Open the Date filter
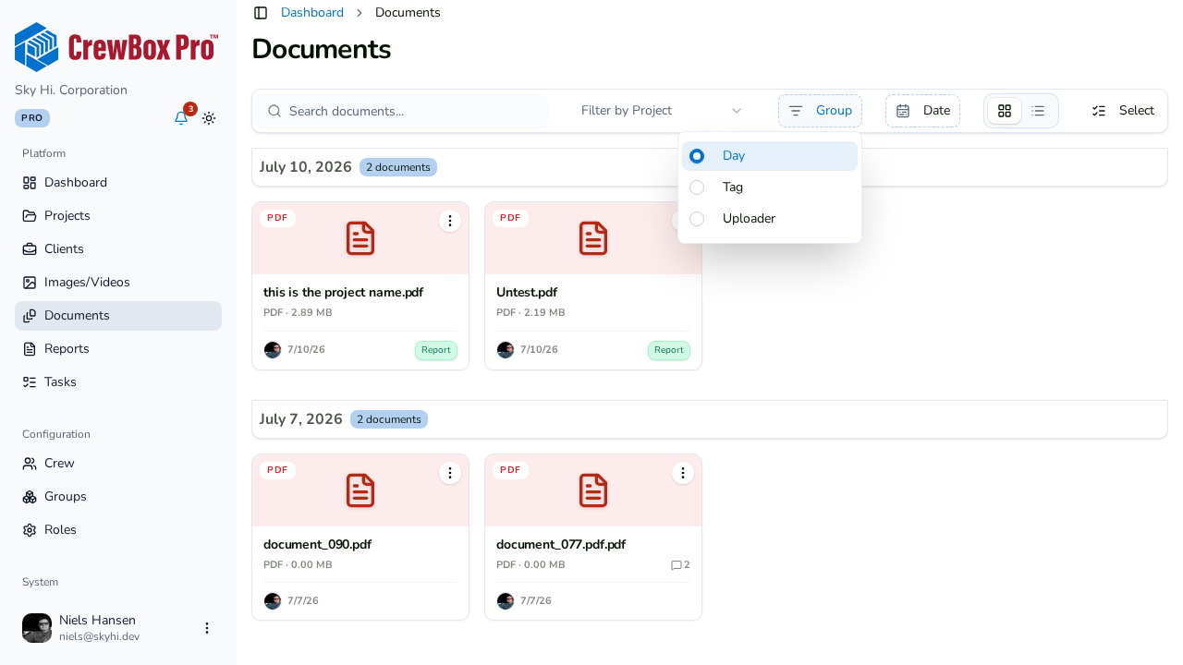 coord(922,111)
